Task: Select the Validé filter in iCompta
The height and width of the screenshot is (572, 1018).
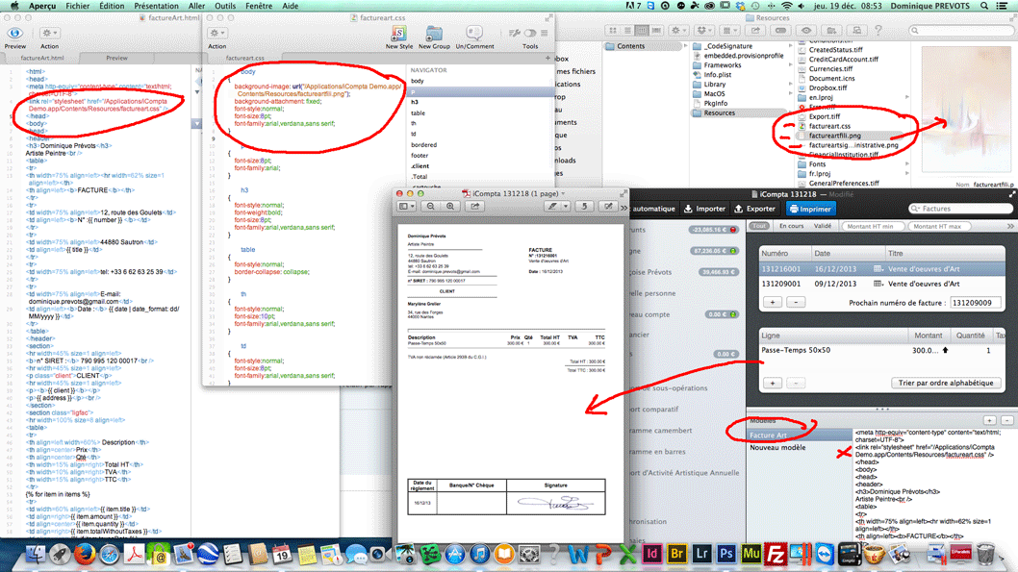Action: [823, 226]
